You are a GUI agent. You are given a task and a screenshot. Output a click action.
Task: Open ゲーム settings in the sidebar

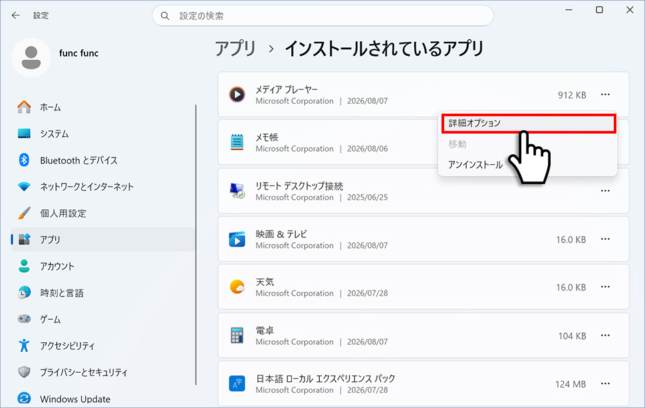click(103, 319)
